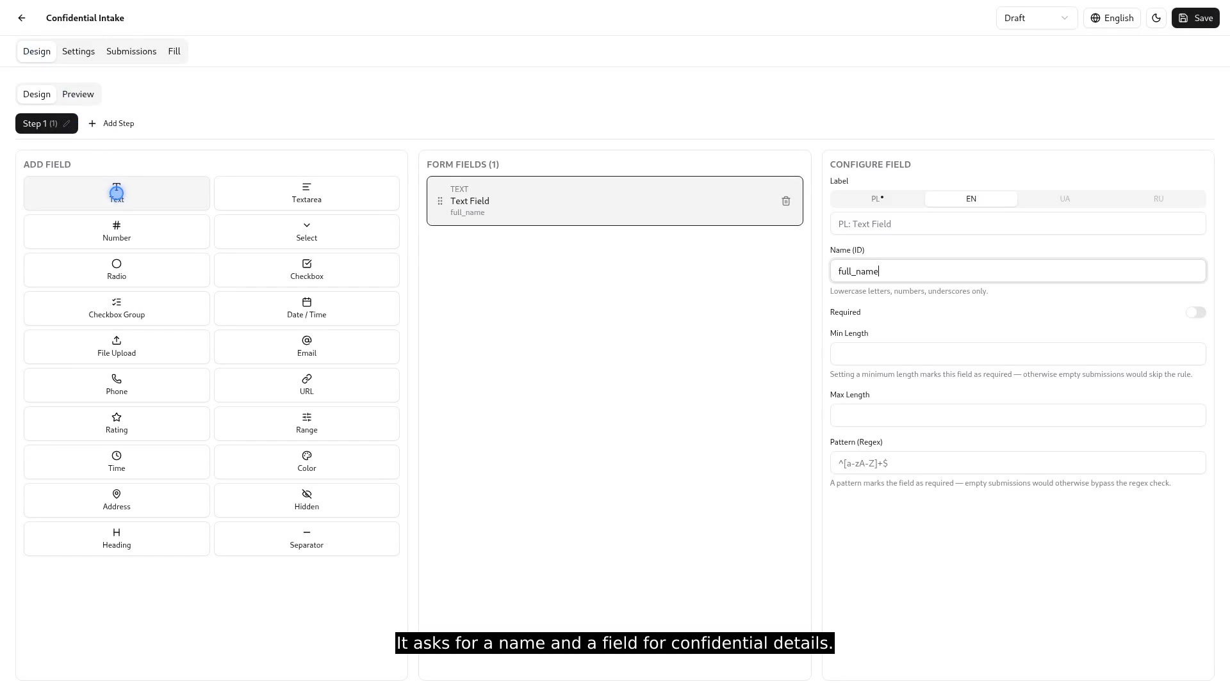Screen dimensions: 1230x691
Task: Add an Address field
Action: 117,500
